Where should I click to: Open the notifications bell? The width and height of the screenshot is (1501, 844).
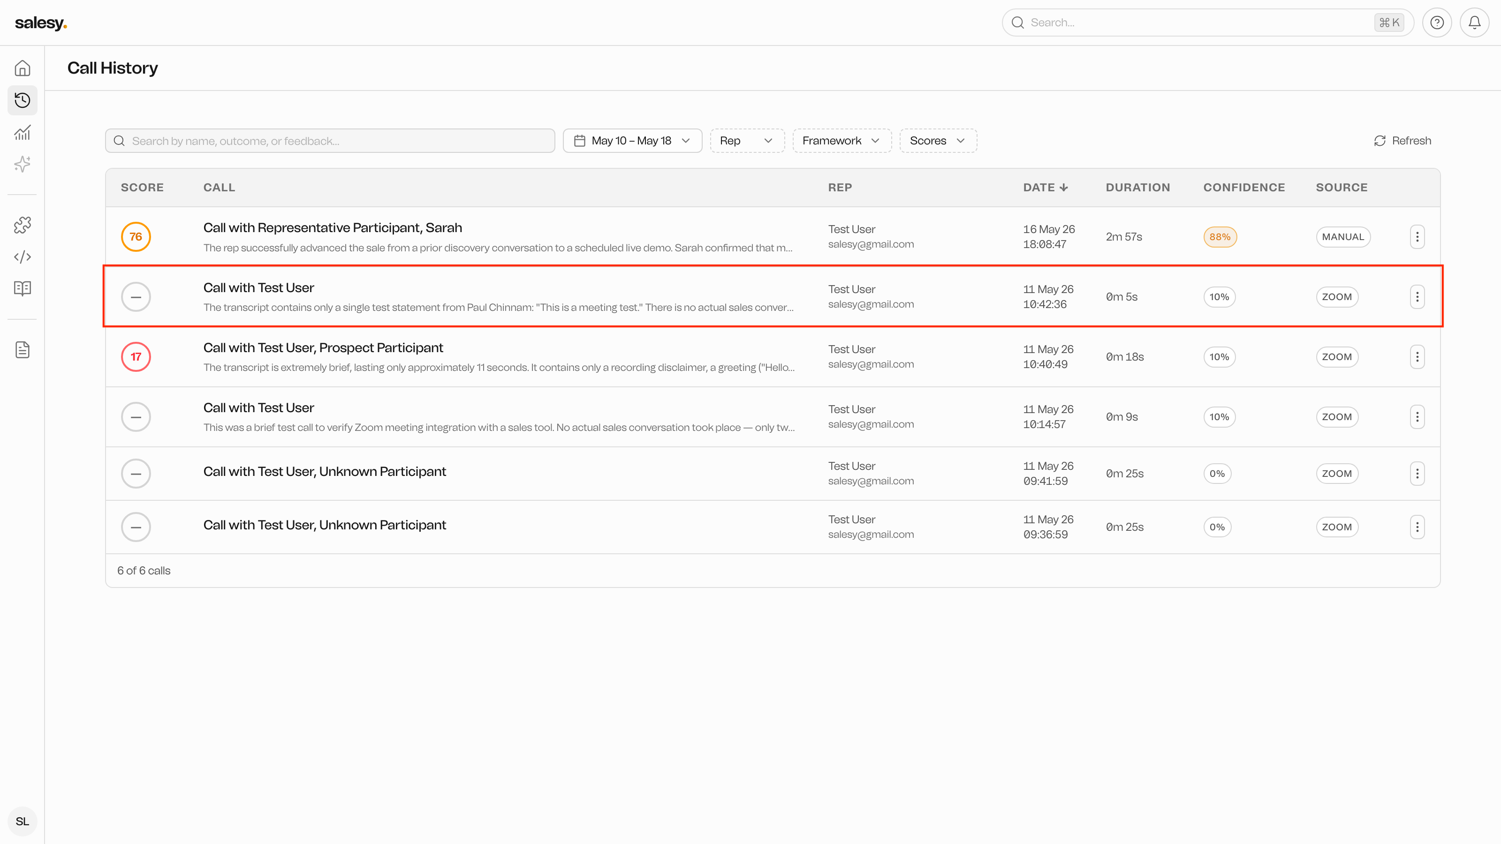1474,23
